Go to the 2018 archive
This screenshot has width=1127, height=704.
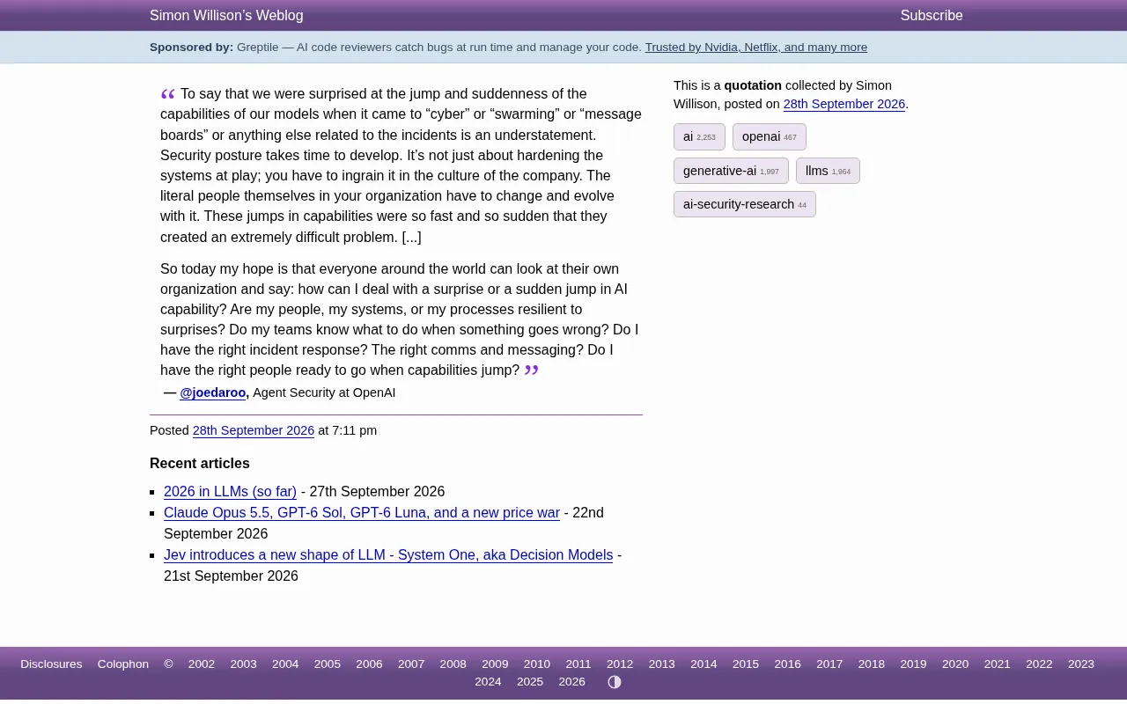[872, 664]
